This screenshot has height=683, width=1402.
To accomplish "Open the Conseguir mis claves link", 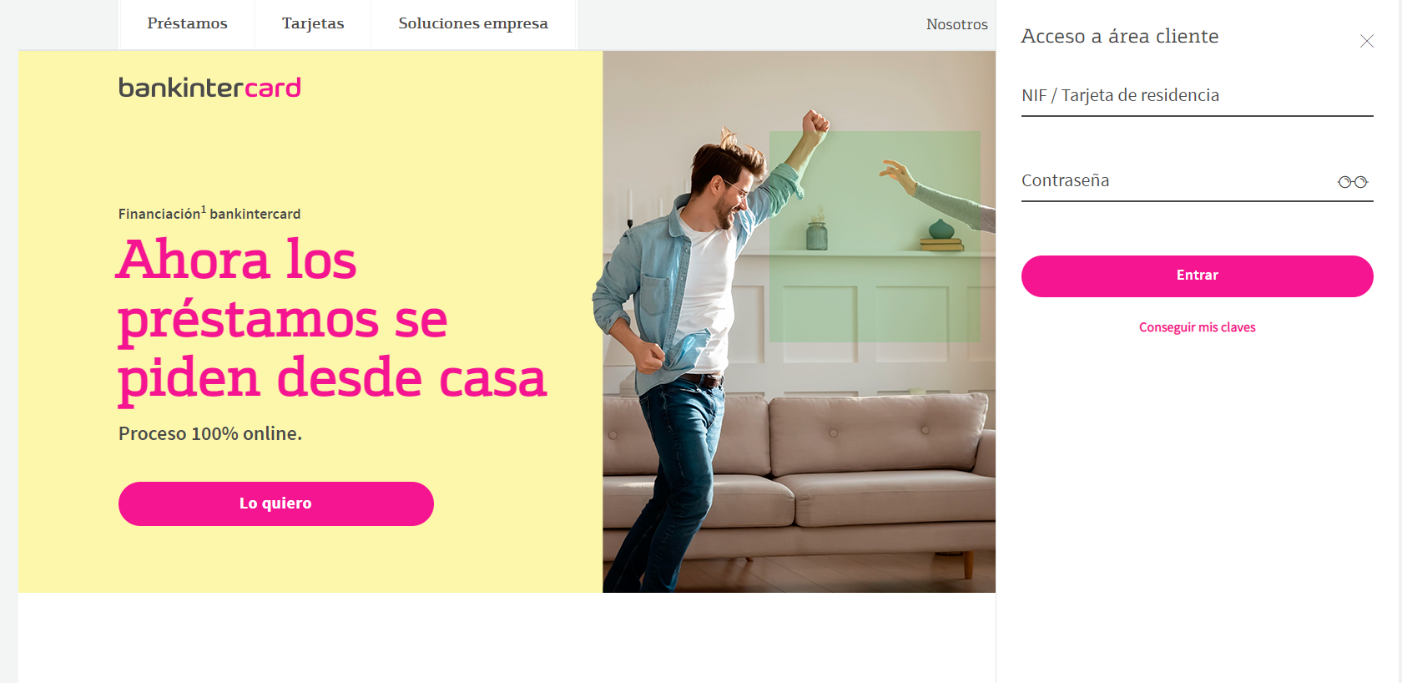I will pos(1197,327).
